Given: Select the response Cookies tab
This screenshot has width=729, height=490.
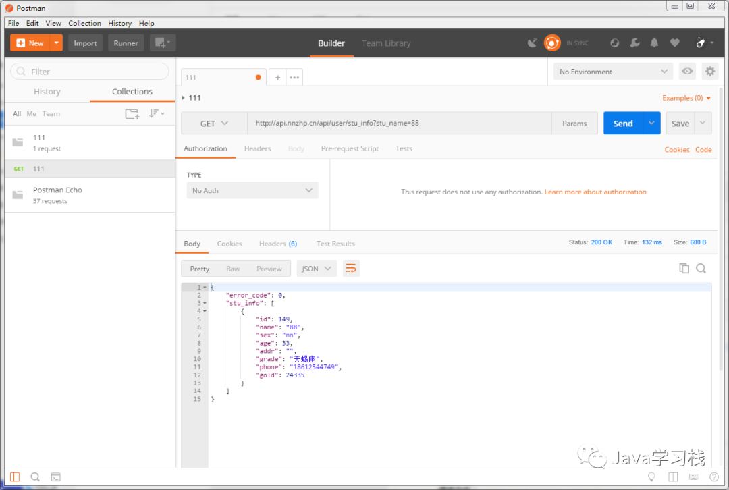Looking at the screenshot, I should coord(230,244).
